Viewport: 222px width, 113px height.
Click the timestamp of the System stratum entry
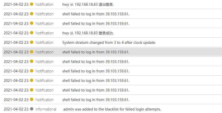tap(16, 43)
